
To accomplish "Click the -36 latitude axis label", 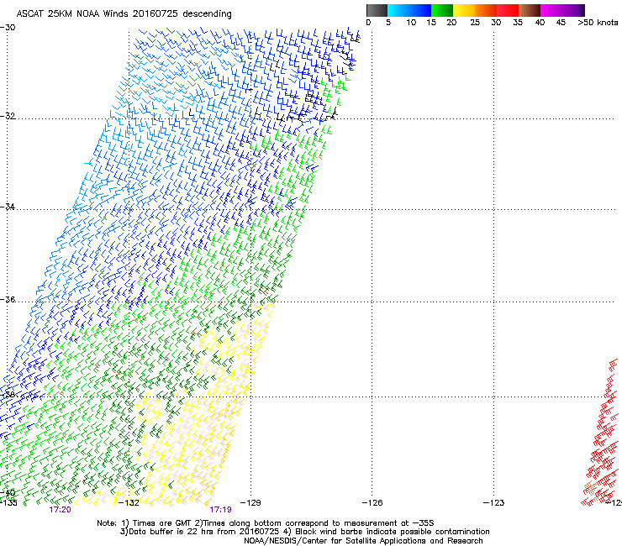I will click(8, 299).
